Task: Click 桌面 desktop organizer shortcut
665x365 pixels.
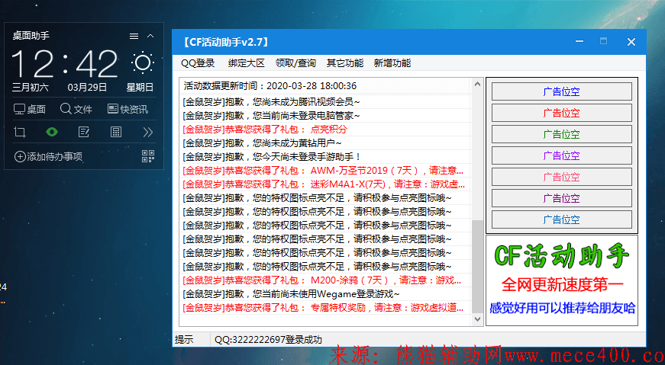Action: [x=30, y=109]
